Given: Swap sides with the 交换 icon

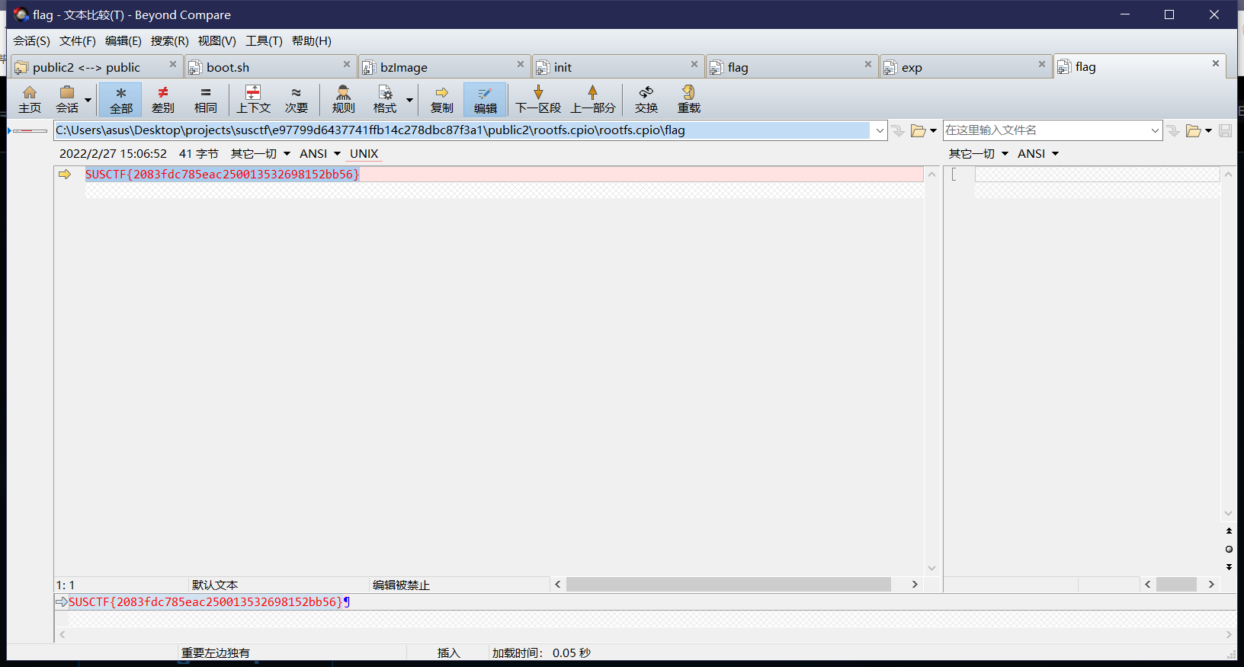Looking at the screenshot, I should click(646, 99).
